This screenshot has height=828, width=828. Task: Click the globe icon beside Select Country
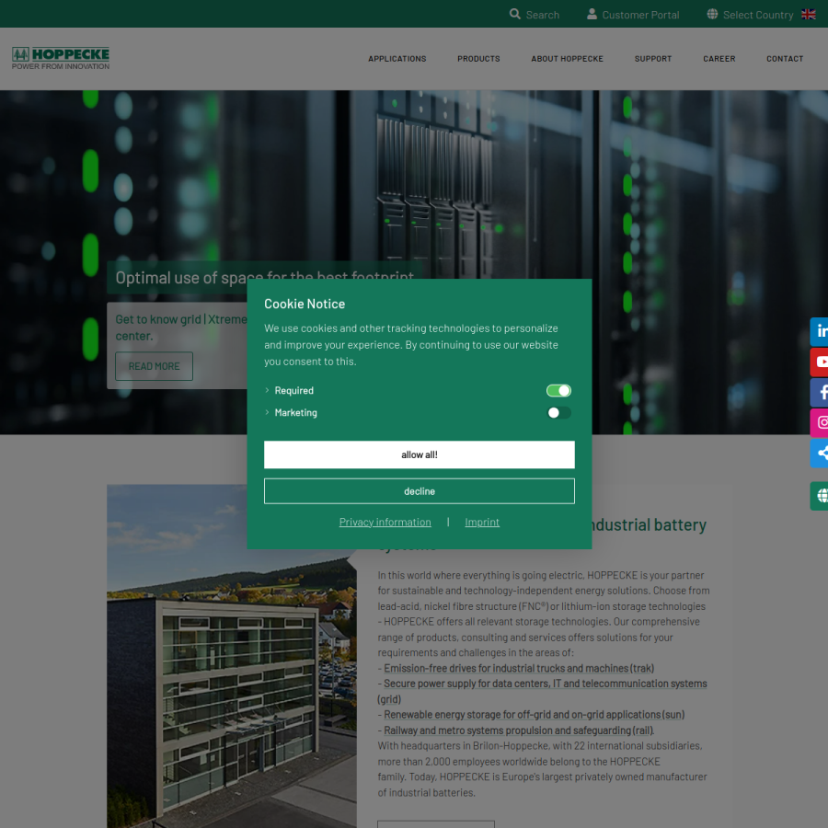point(712,14)
